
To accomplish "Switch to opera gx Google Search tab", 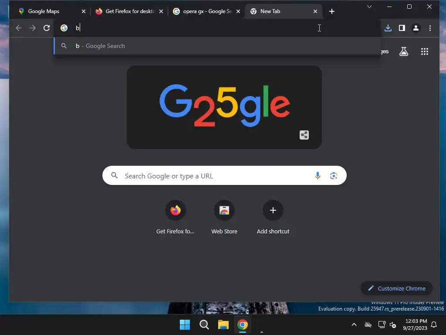I will pos(206,11).
